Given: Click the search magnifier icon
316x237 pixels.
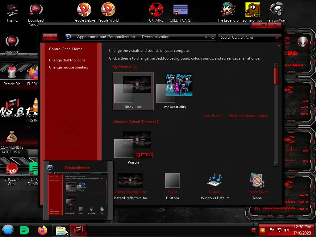Looking at the screenshot, I should click(277, 37).
